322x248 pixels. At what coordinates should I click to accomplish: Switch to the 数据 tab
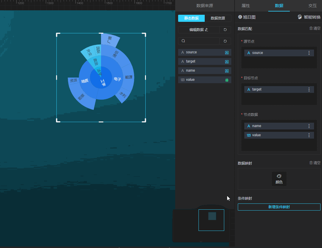pos(279,6)
